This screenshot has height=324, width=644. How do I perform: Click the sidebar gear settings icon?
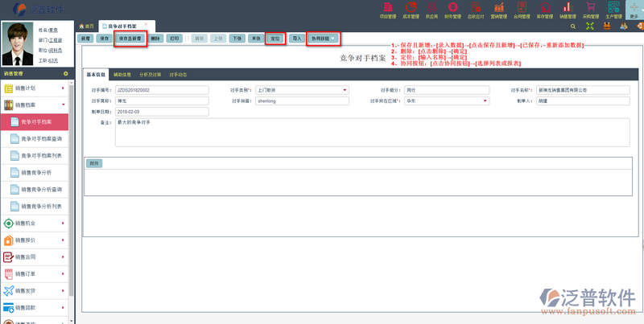tap(65, 74)
